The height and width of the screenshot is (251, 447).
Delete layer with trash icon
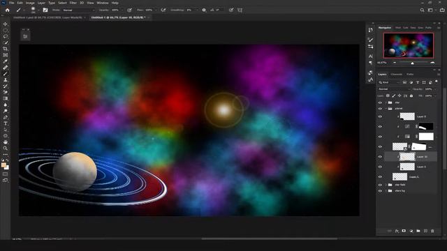[x=432, y=231]
